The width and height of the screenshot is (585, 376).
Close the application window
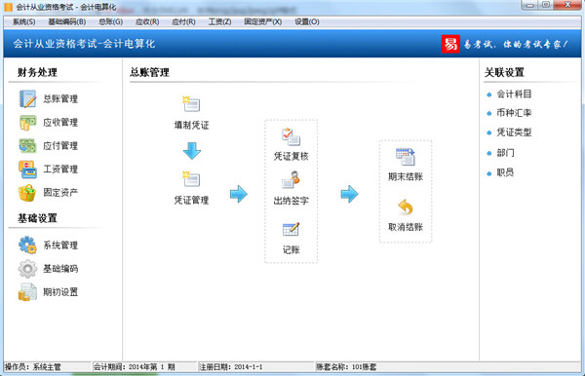click(x=567, y=5)
